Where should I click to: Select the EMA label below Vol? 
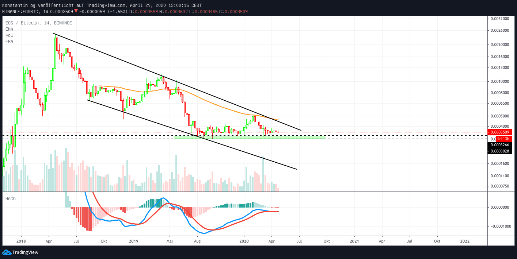pyautogui.click(x=9, y=42)
